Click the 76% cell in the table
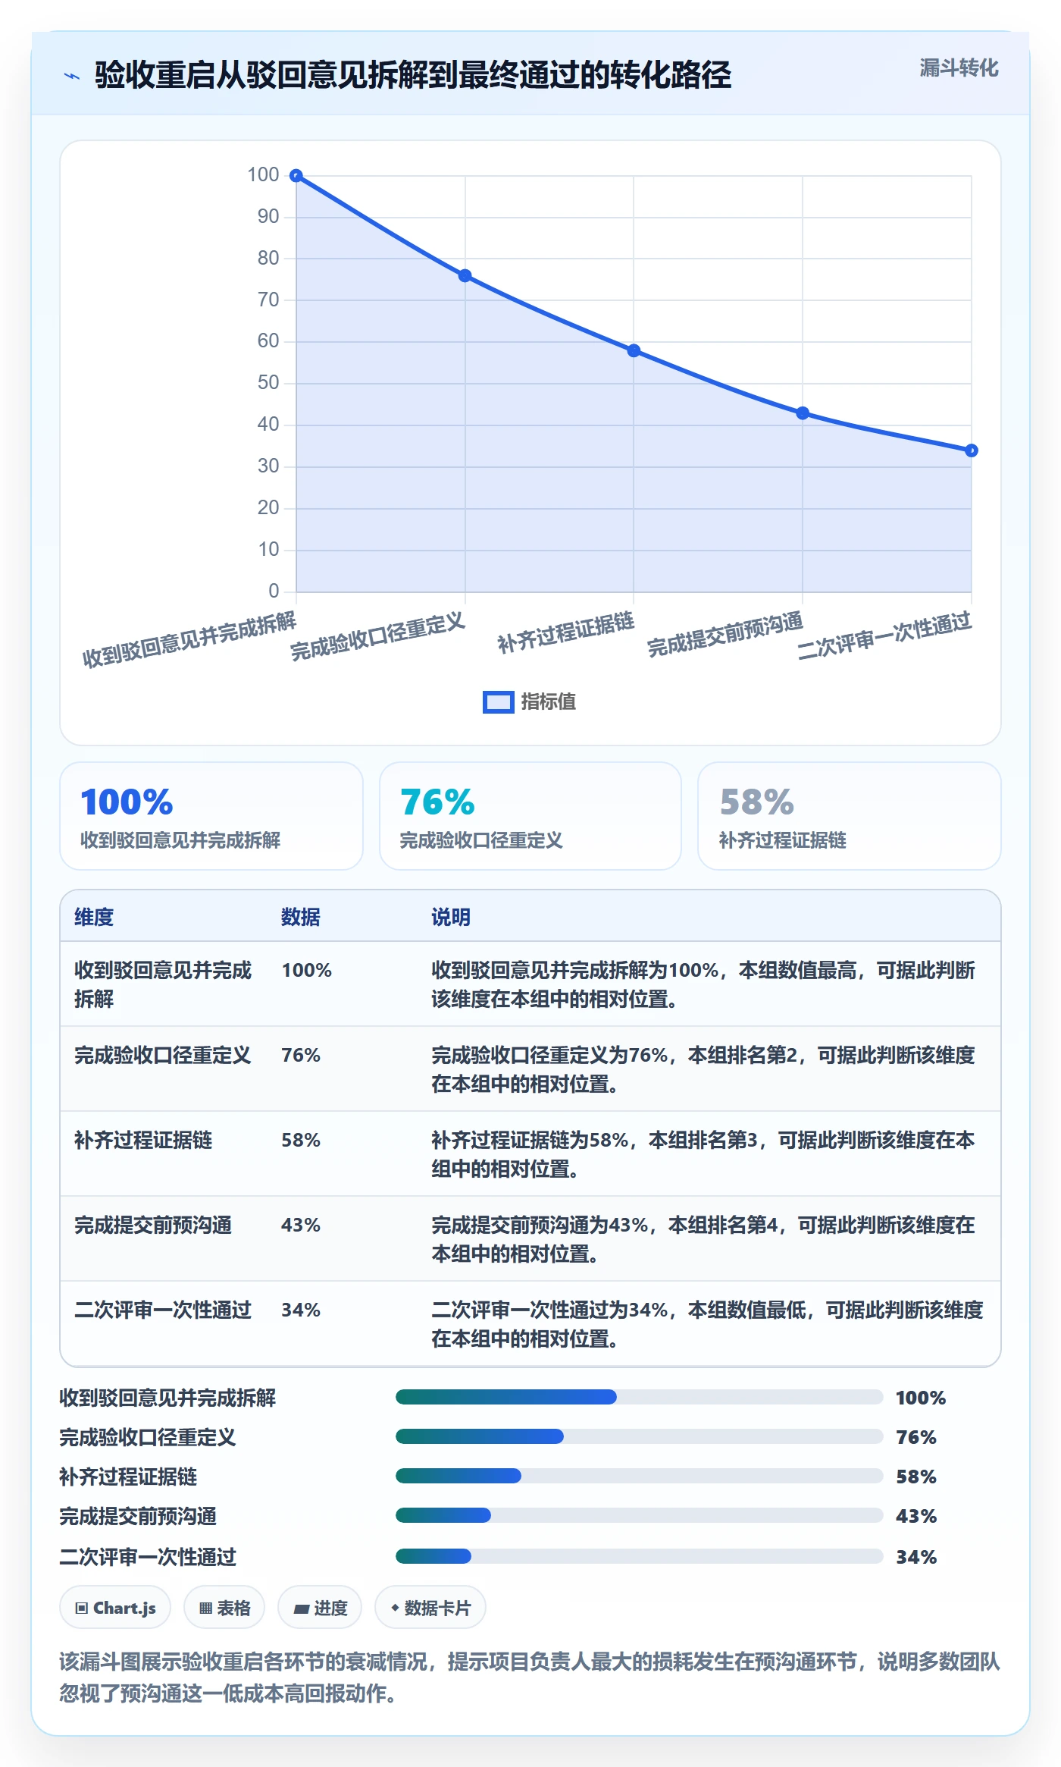The width and height of the screenshot is (1061, 1767). pos(301,1055)
